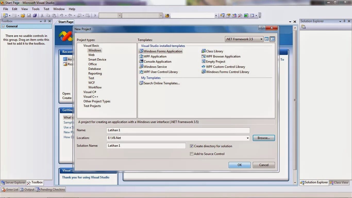Open the Find combo box dropdown
Image resolution: width=352 pixels, height=198 pixels.
tap(216, 16)
